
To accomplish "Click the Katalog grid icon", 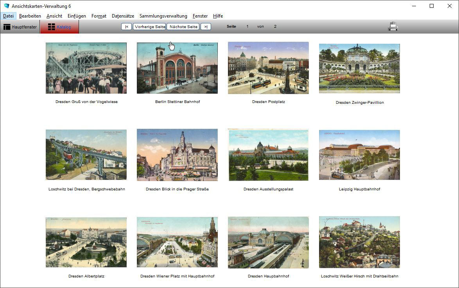I will click(x=51, y=27).
